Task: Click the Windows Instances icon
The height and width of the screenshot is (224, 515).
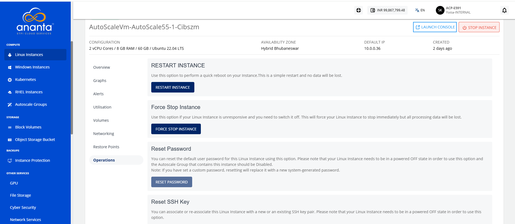Action: click(10, 67)
